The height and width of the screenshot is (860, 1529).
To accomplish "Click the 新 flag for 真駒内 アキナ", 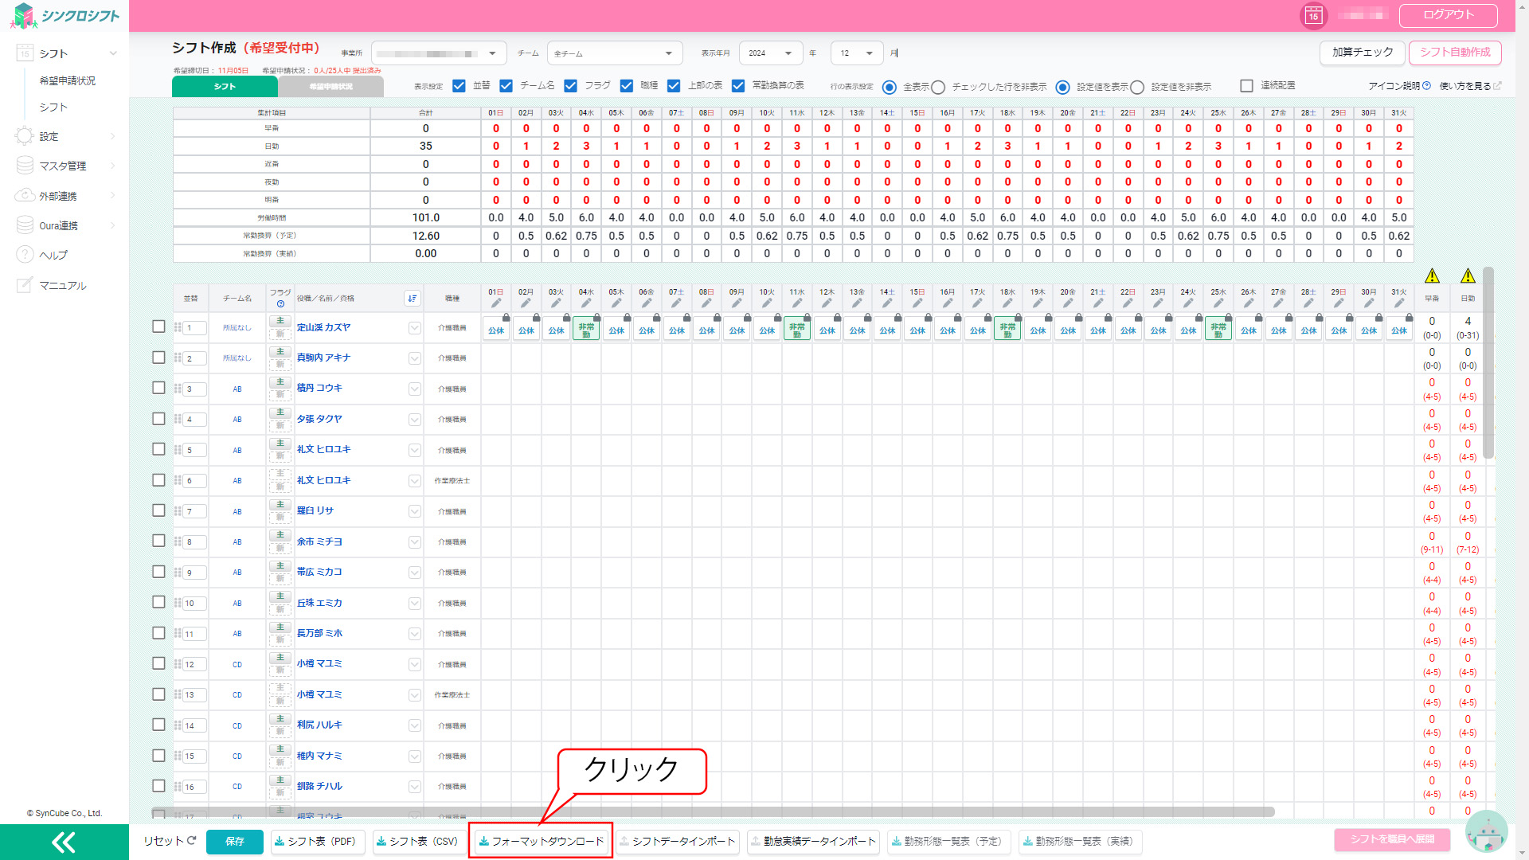I will pos(280,365).
